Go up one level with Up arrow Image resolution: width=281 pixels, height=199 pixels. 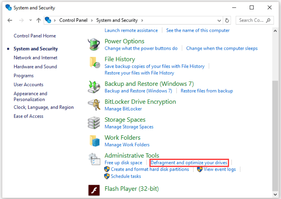pos(38,20)
